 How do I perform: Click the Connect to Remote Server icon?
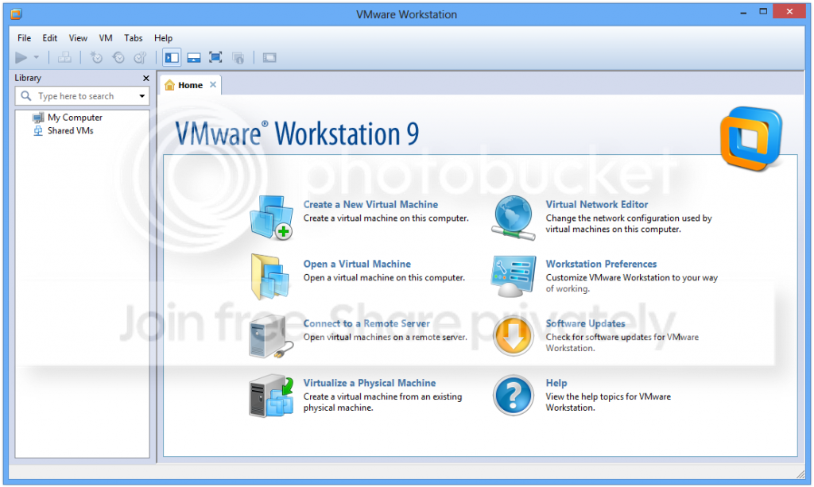coord(270,337)
